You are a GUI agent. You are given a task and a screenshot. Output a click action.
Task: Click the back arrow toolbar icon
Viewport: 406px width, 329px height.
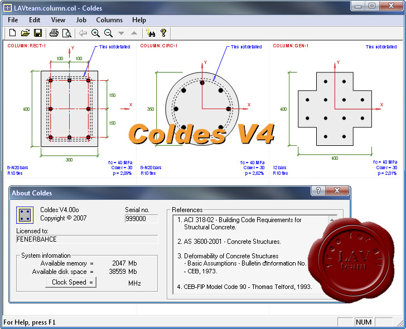pos(83,33)
